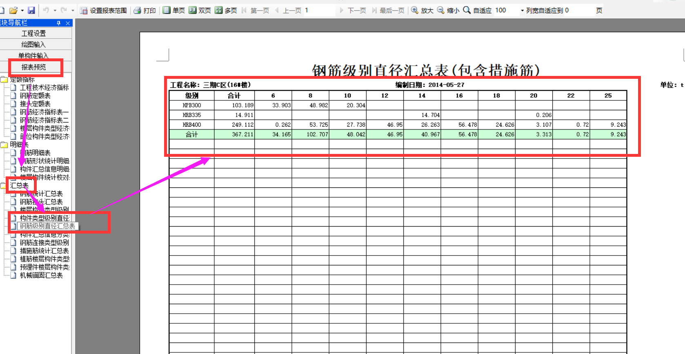The height and width of the screenshot is (354, 685).
Task: Open 预埋件楼层构件类 report
Action: 44,267
